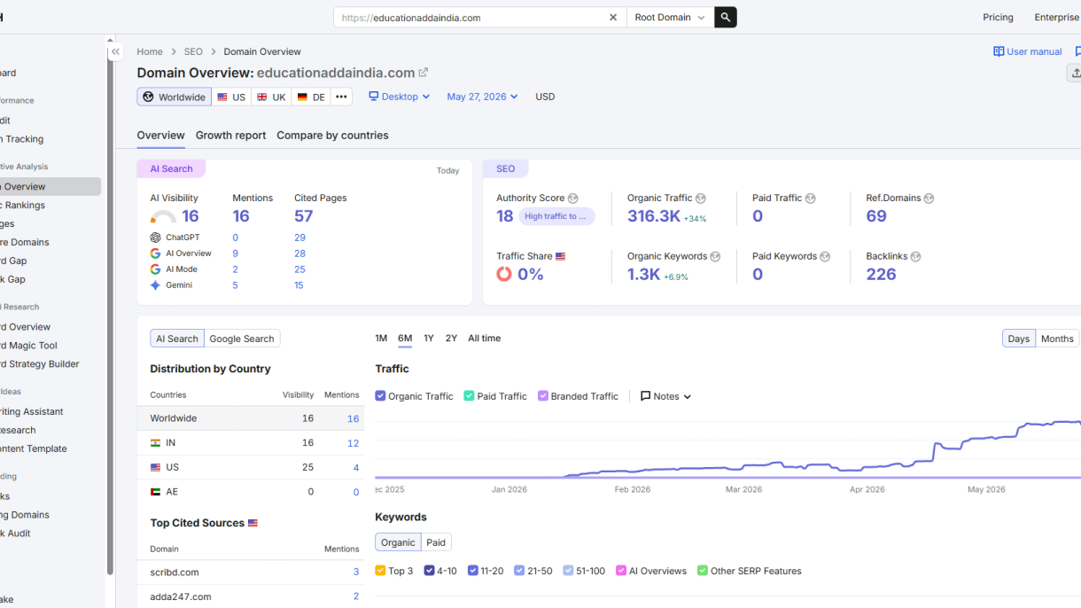Click info icon next to Ref.Domains
Screen dimensions: 1081x608
click(929, 199)
